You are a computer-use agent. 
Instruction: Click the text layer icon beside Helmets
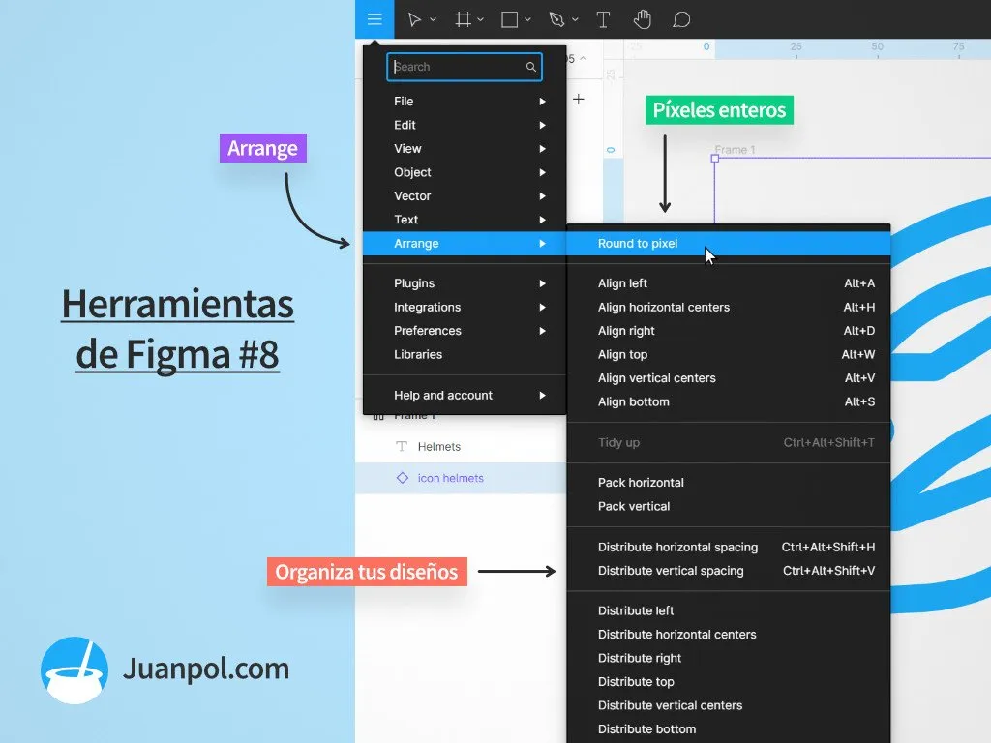(x=402, y=446)
